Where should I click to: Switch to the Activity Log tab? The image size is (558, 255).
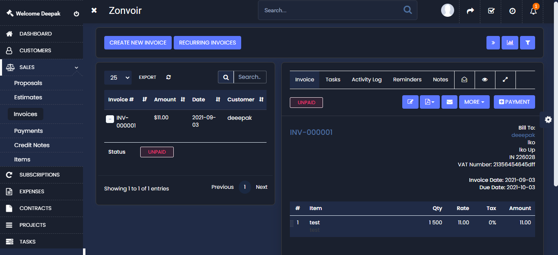366,80
